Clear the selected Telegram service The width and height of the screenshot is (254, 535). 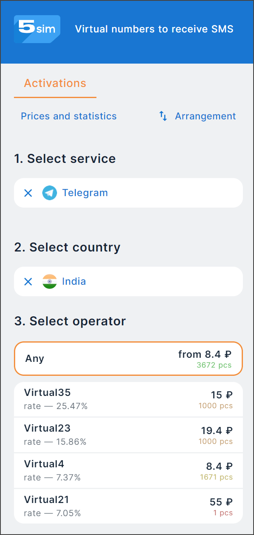(x=28, y=193)
